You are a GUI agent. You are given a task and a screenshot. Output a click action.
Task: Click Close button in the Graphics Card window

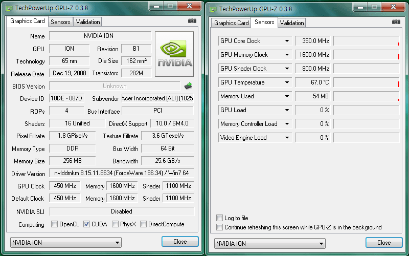[x=180, y=242]
